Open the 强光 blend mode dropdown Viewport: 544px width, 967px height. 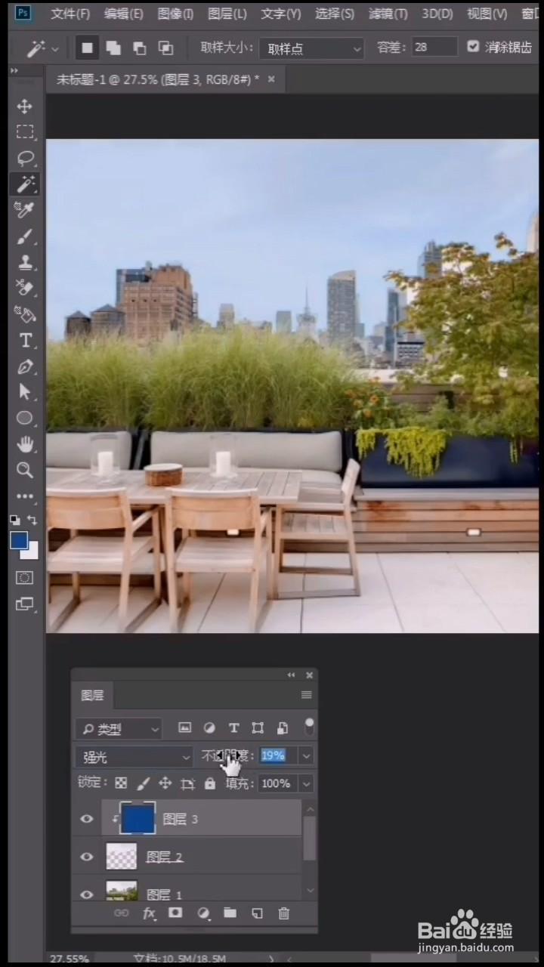(x=134, y=756)
